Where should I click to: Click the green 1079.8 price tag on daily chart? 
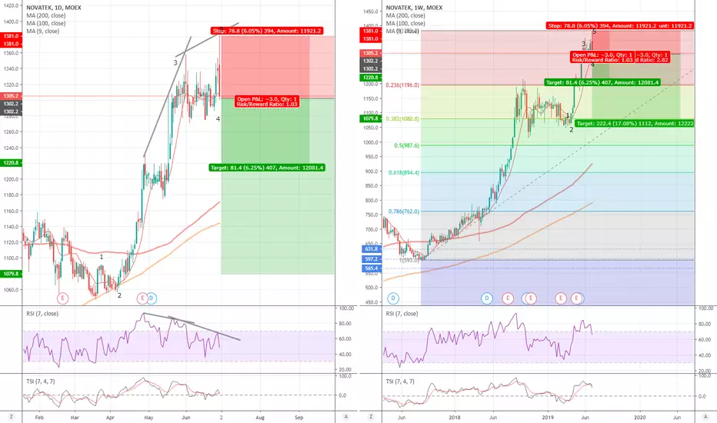[11, 274]
